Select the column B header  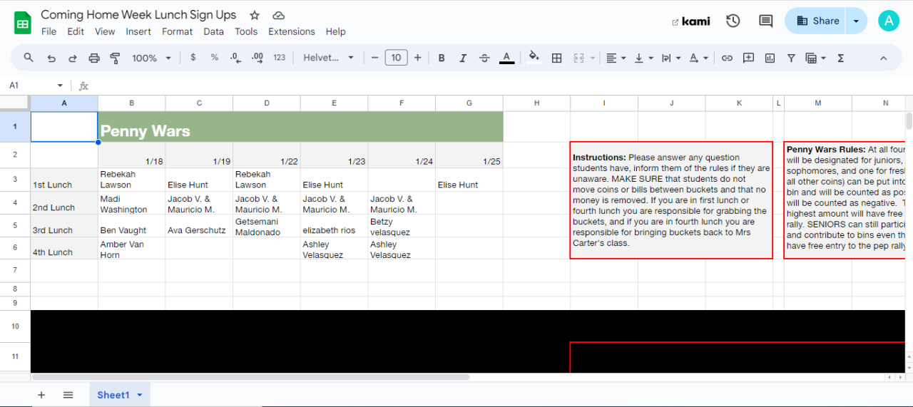pyautogui.click(x=131, y=103)
